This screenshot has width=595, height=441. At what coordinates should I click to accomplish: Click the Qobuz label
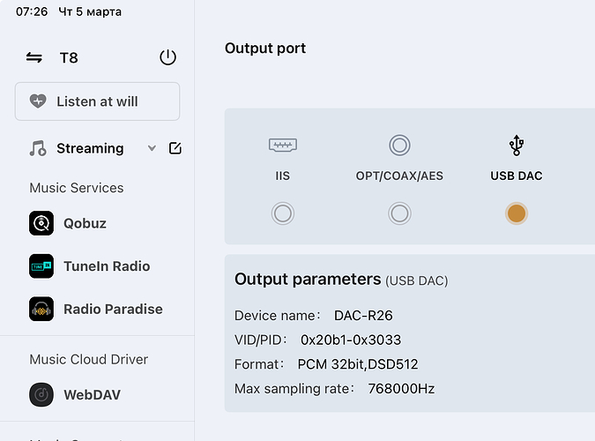[85, 223]
